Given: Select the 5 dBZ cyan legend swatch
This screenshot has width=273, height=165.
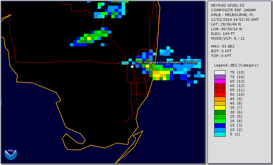Looking at the screenshot, I should pos(220,134).
